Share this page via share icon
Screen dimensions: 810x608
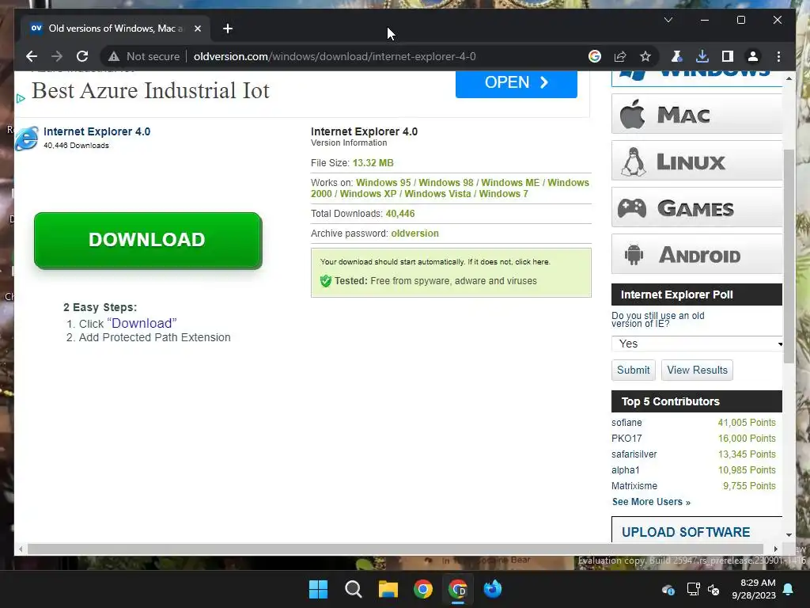point(620,56)
